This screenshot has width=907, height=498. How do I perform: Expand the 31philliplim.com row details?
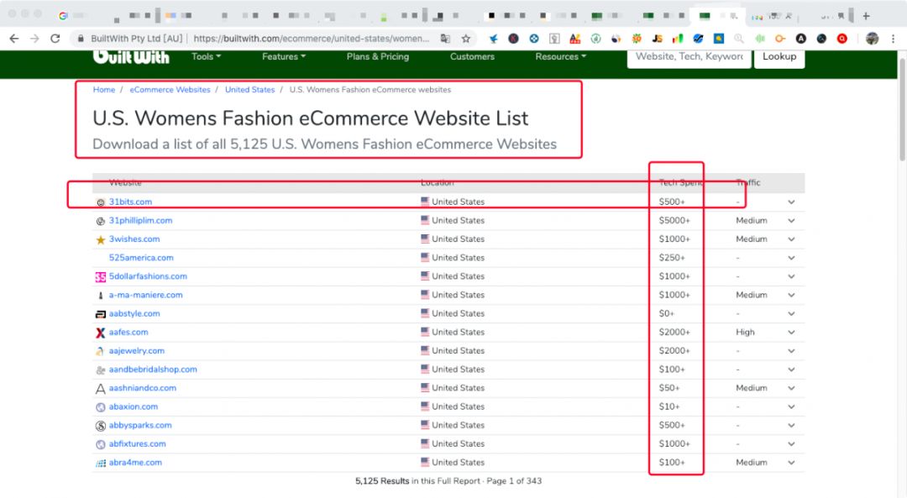pos(791,220)
